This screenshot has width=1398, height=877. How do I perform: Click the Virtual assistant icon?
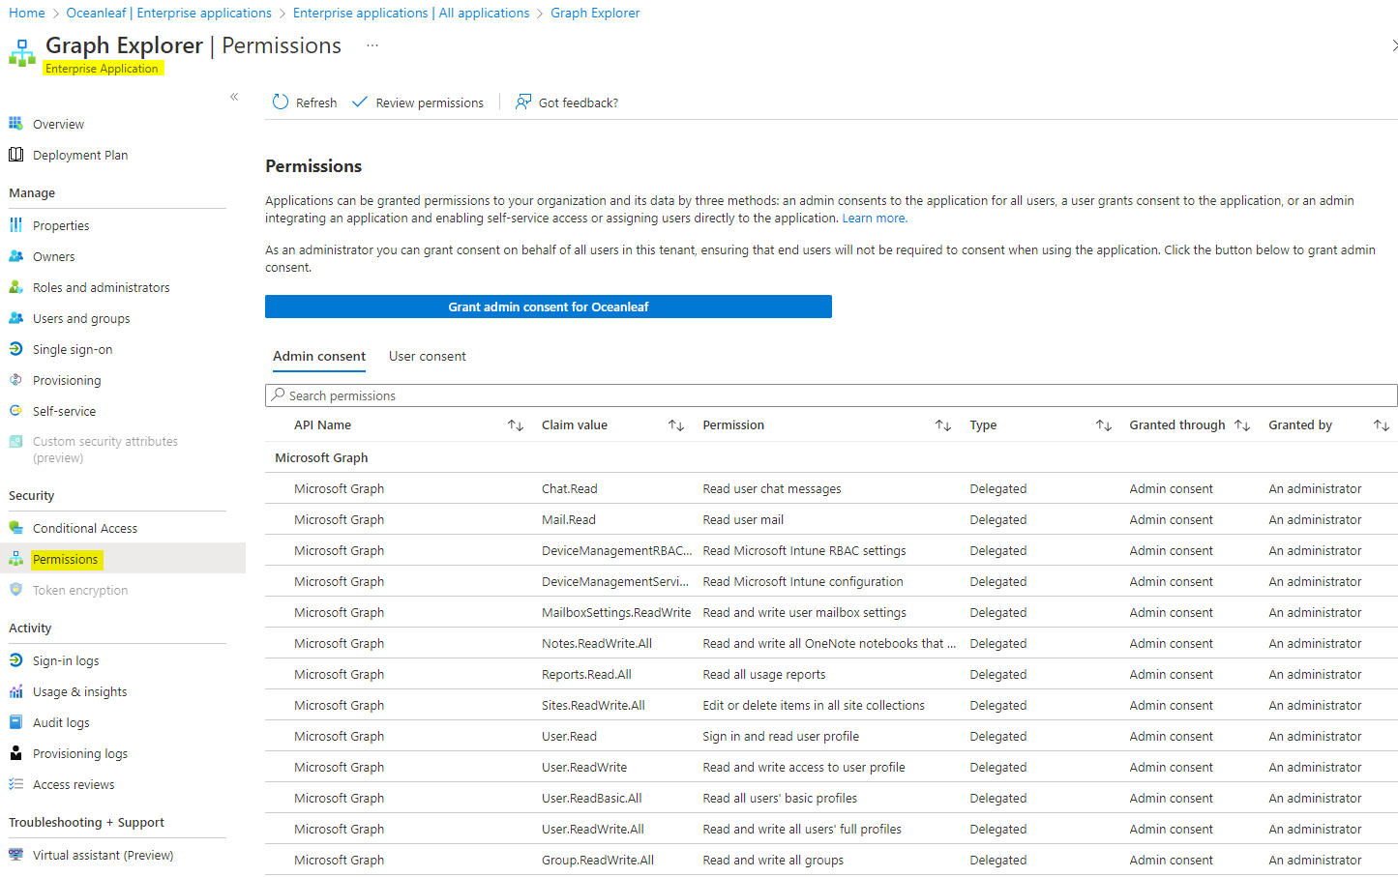[15, 855]
